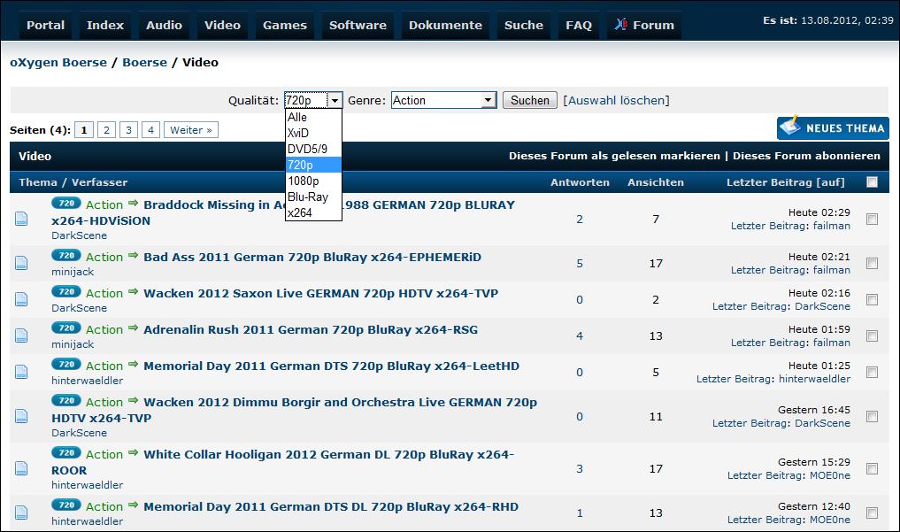Open the Software tab in the top navigation
The width and height of the screenshot is (900, 532).
[x=358, y=25]
